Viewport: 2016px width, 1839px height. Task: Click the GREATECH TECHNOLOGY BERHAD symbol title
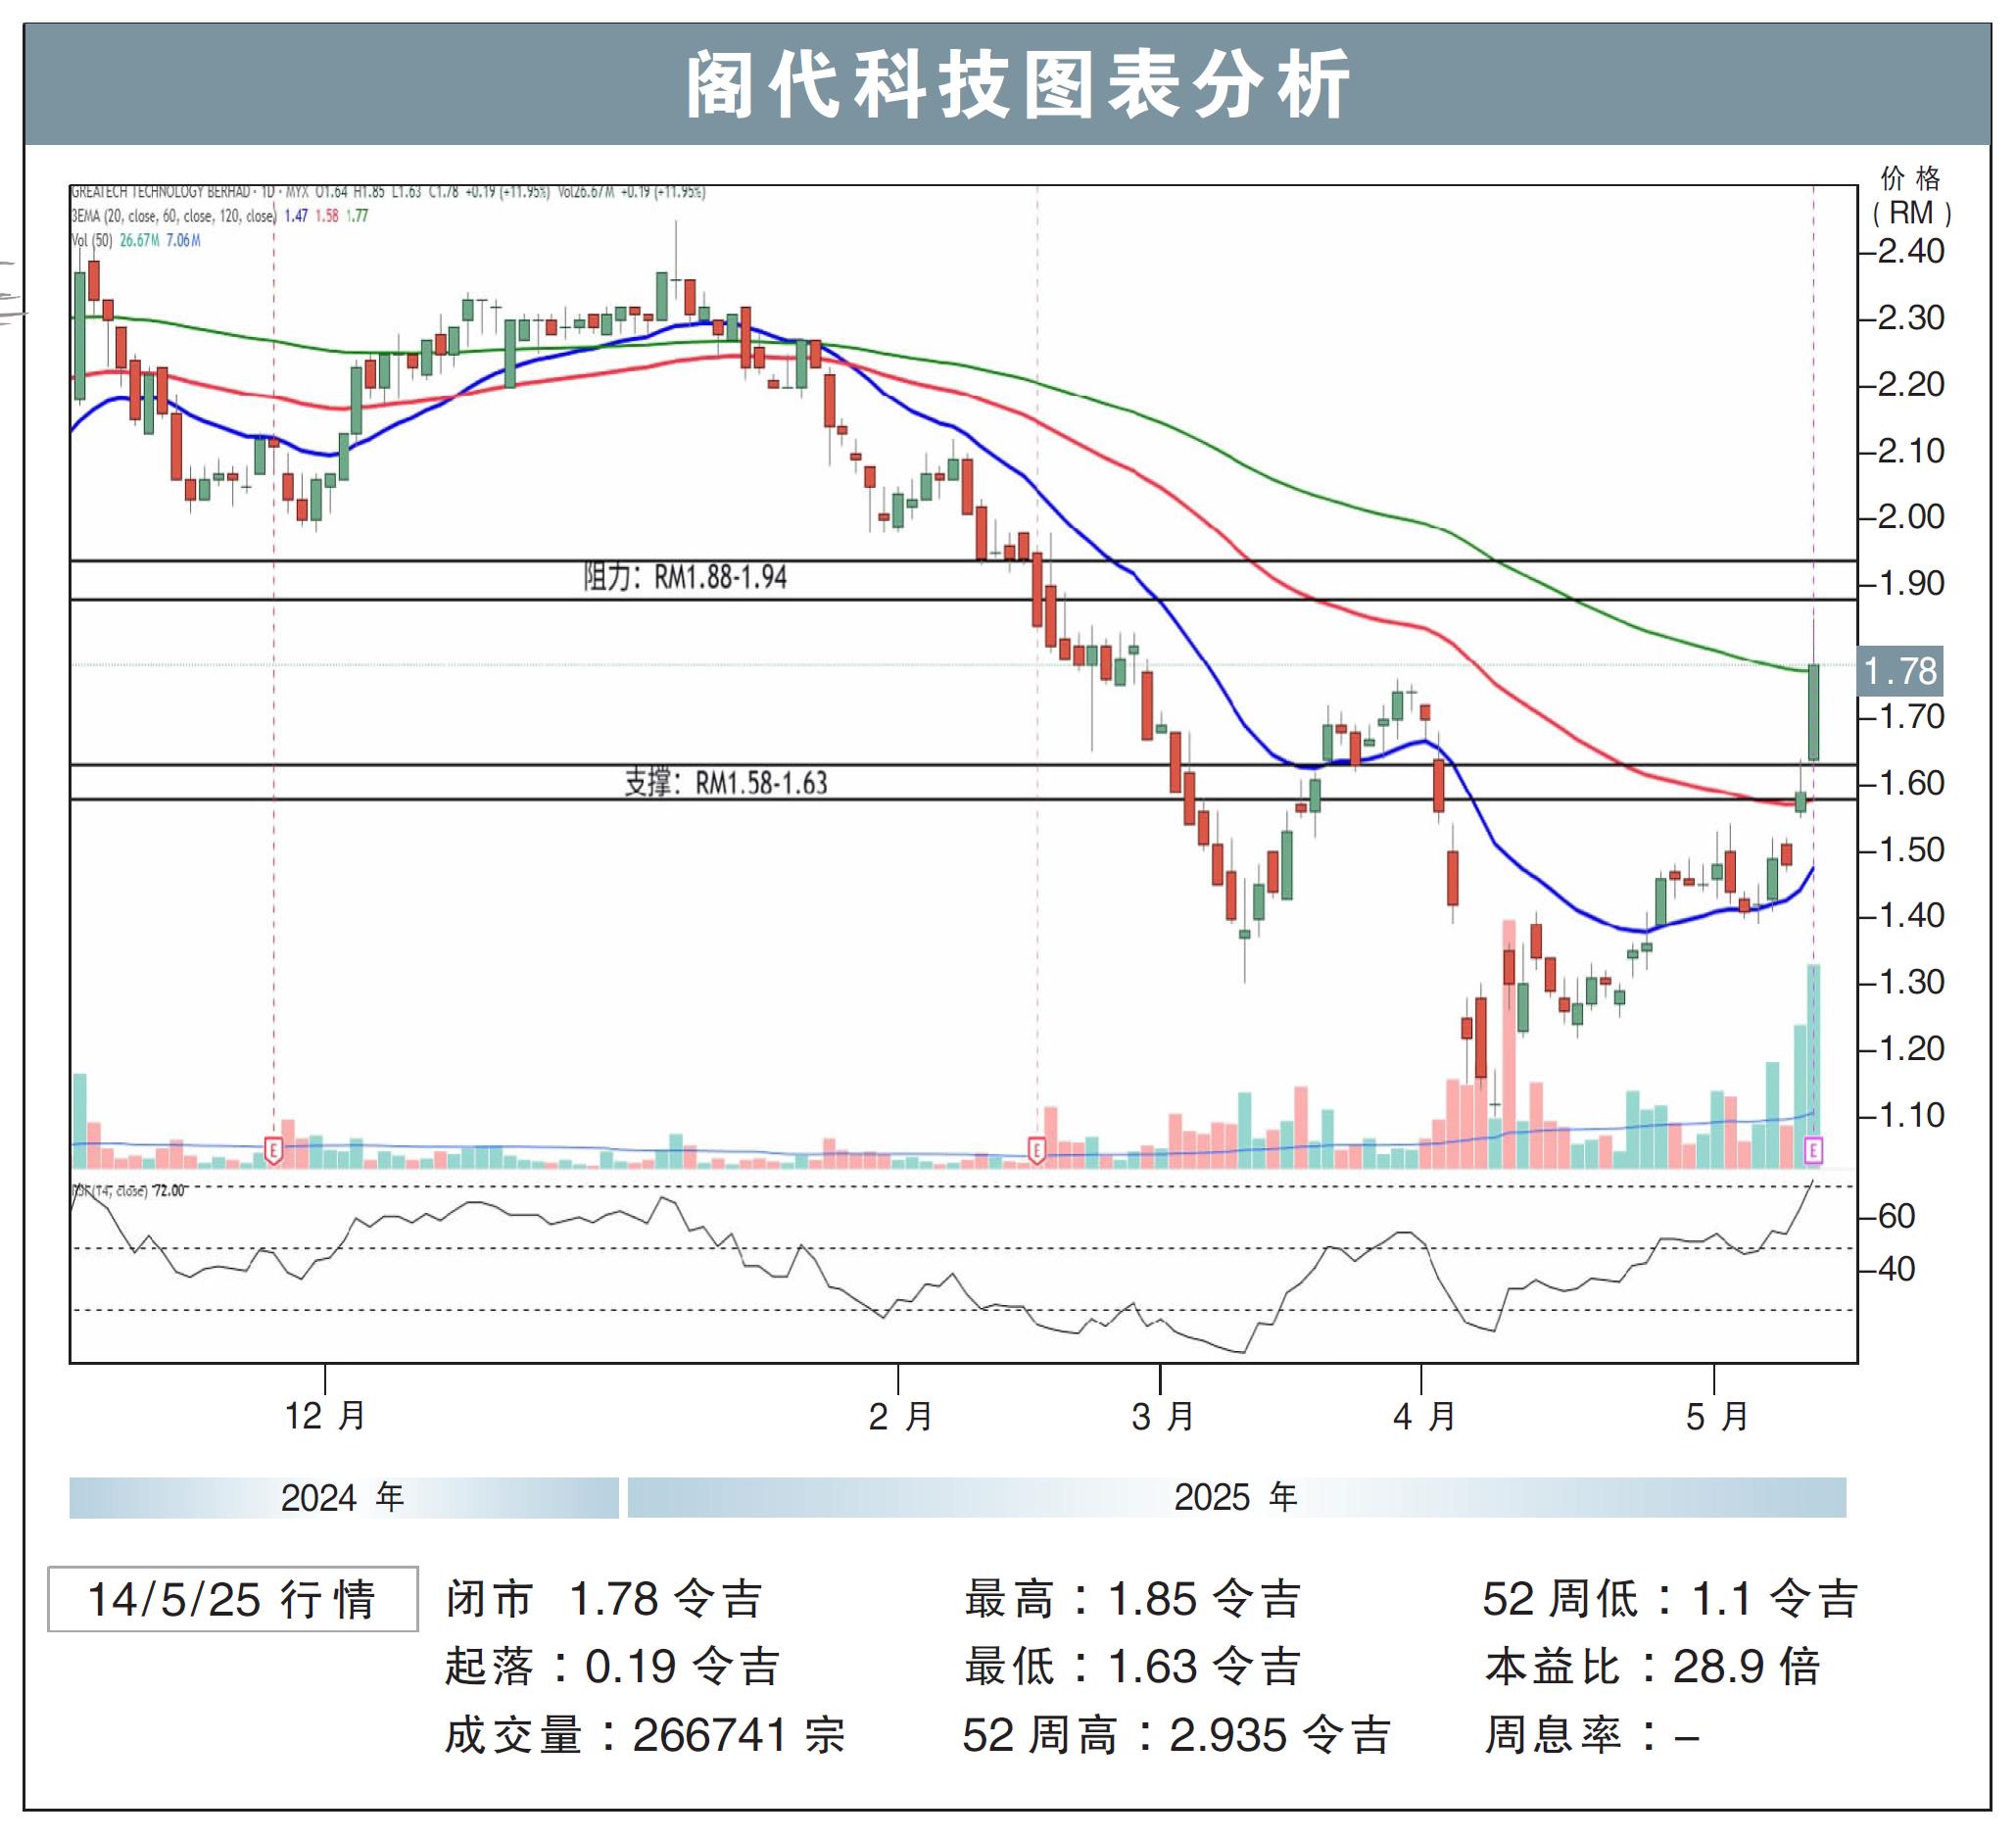(160, 191)
